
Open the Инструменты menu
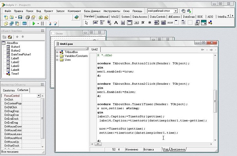(112, 11)
